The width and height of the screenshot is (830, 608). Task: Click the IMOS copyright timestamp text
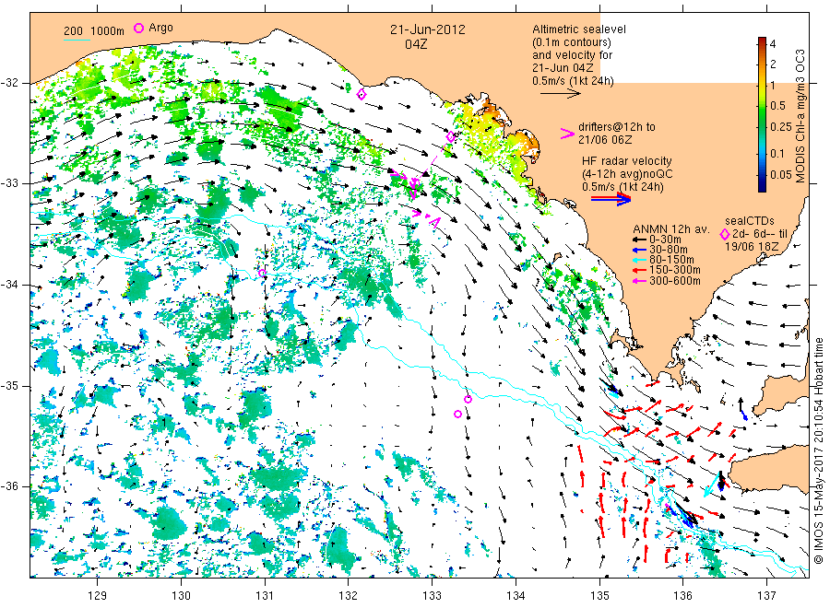click(819, 450)
